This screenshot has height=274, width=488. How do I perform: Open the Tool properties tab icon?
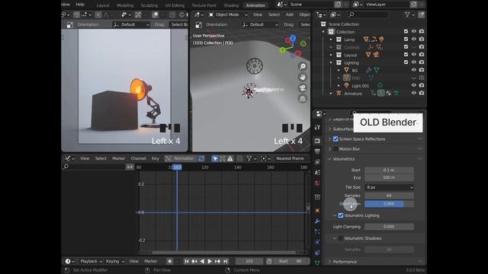click(x=317, y=127)
